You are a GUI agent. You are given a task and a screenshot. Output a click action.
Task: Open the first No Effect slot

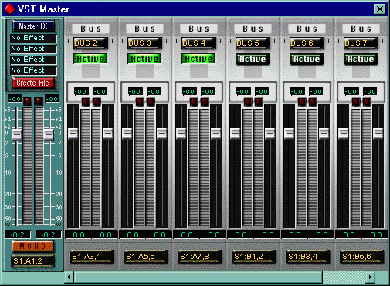pos(33,38)
